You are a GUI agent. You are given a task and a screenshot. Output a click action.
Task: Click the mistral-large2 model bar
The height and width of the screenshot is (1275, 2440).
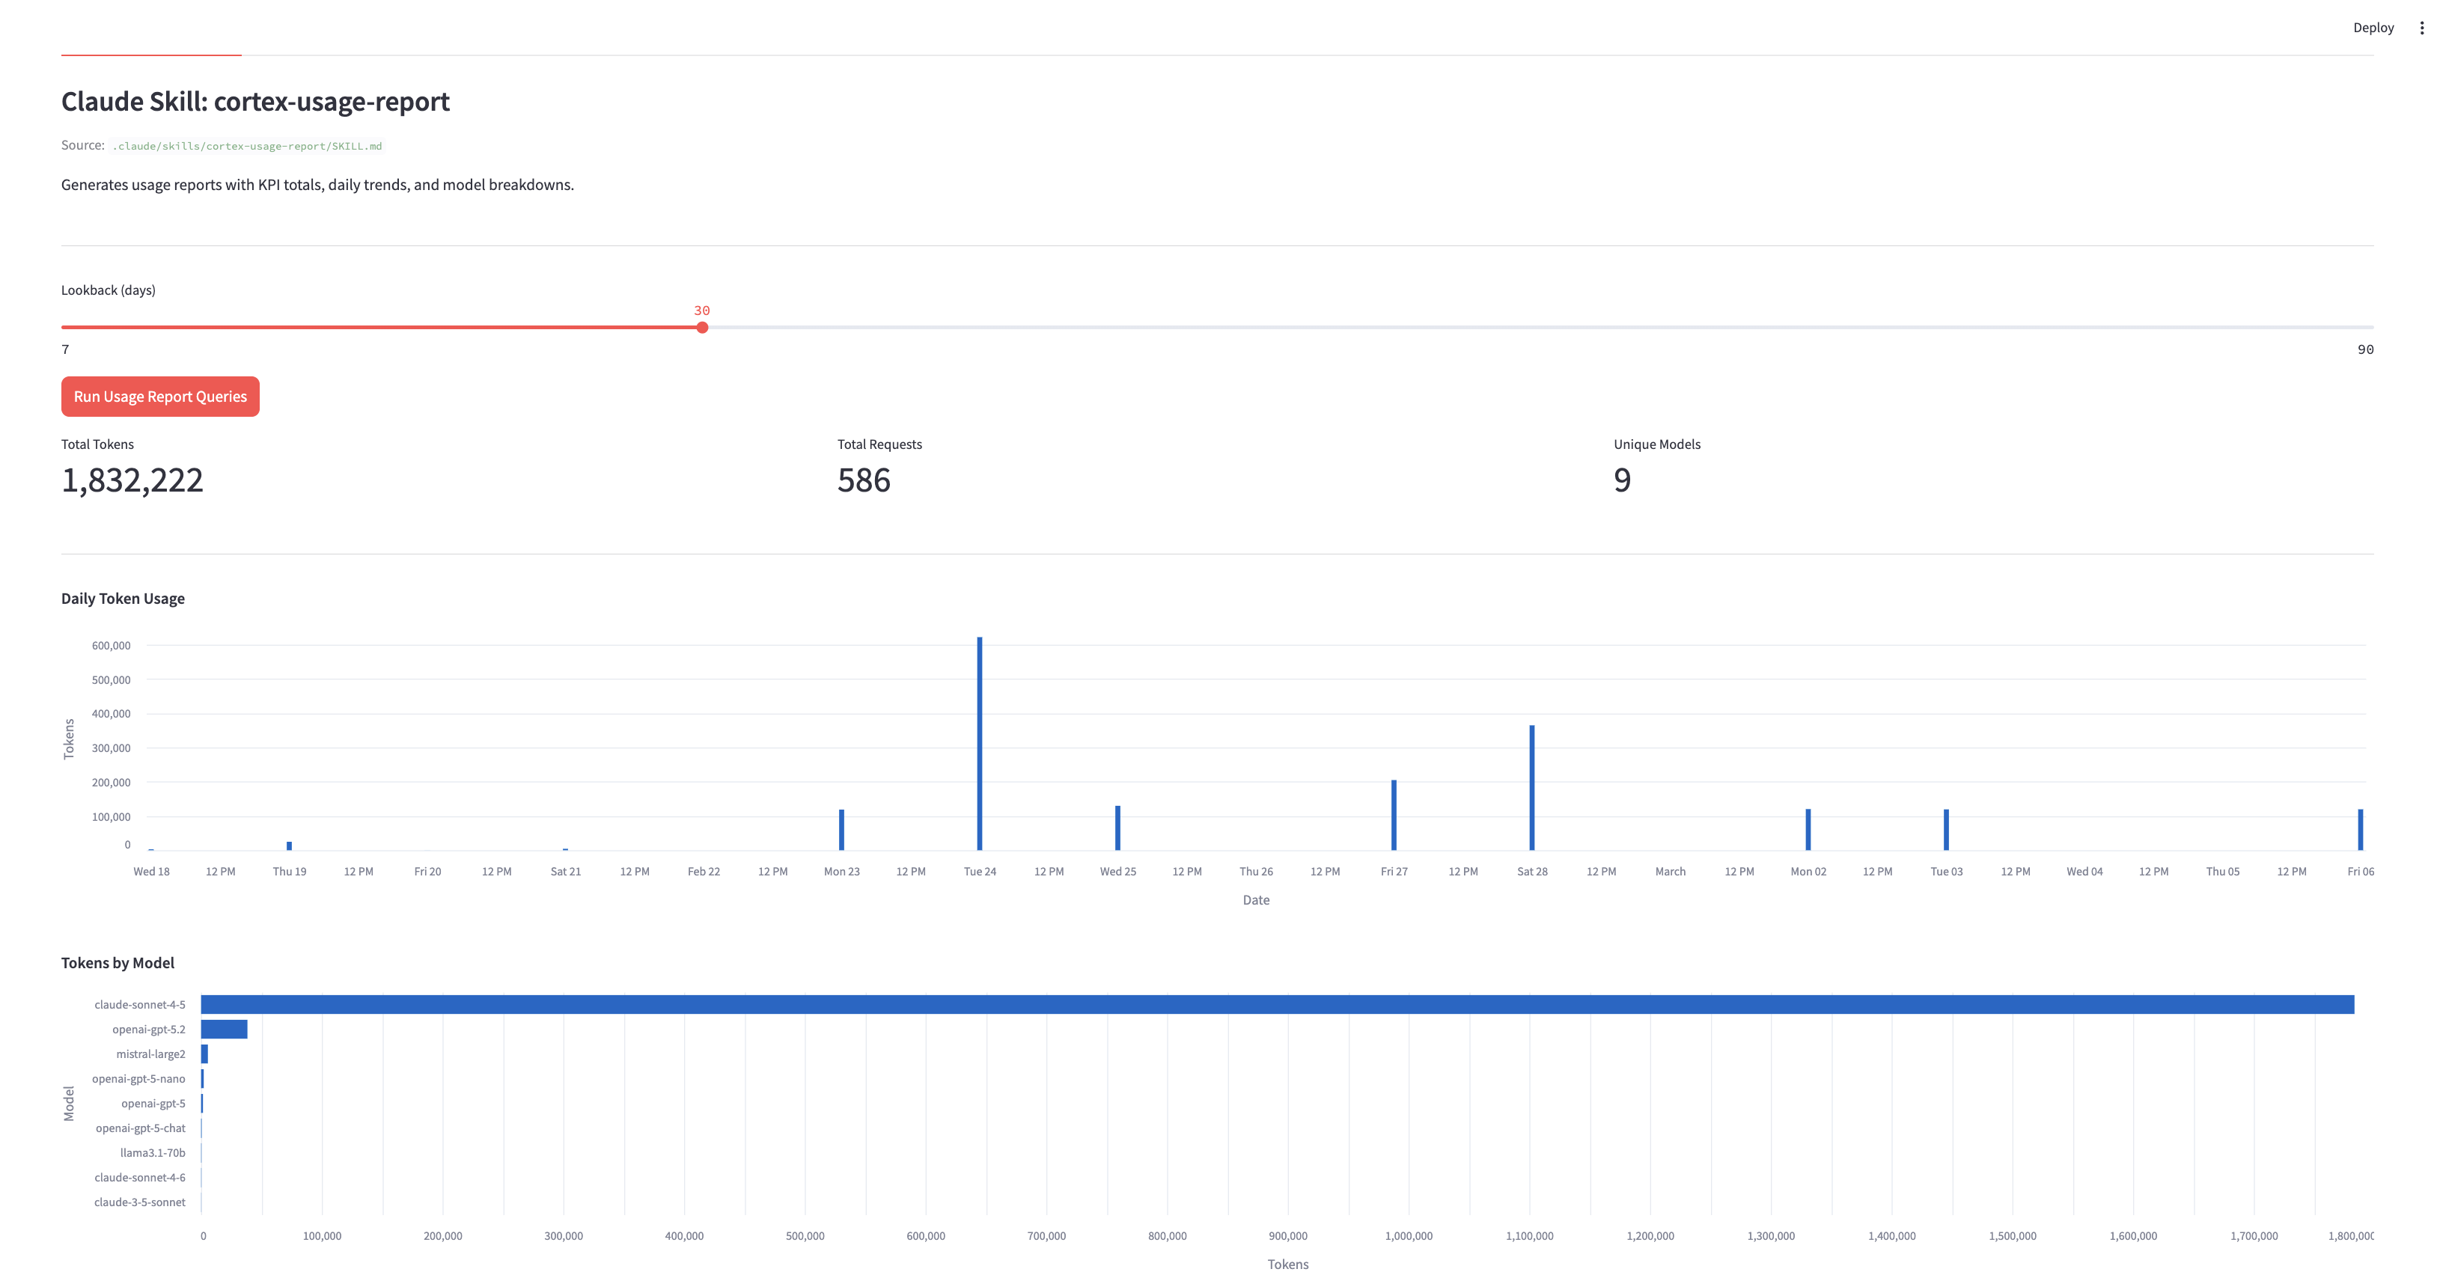[204, 1054]
